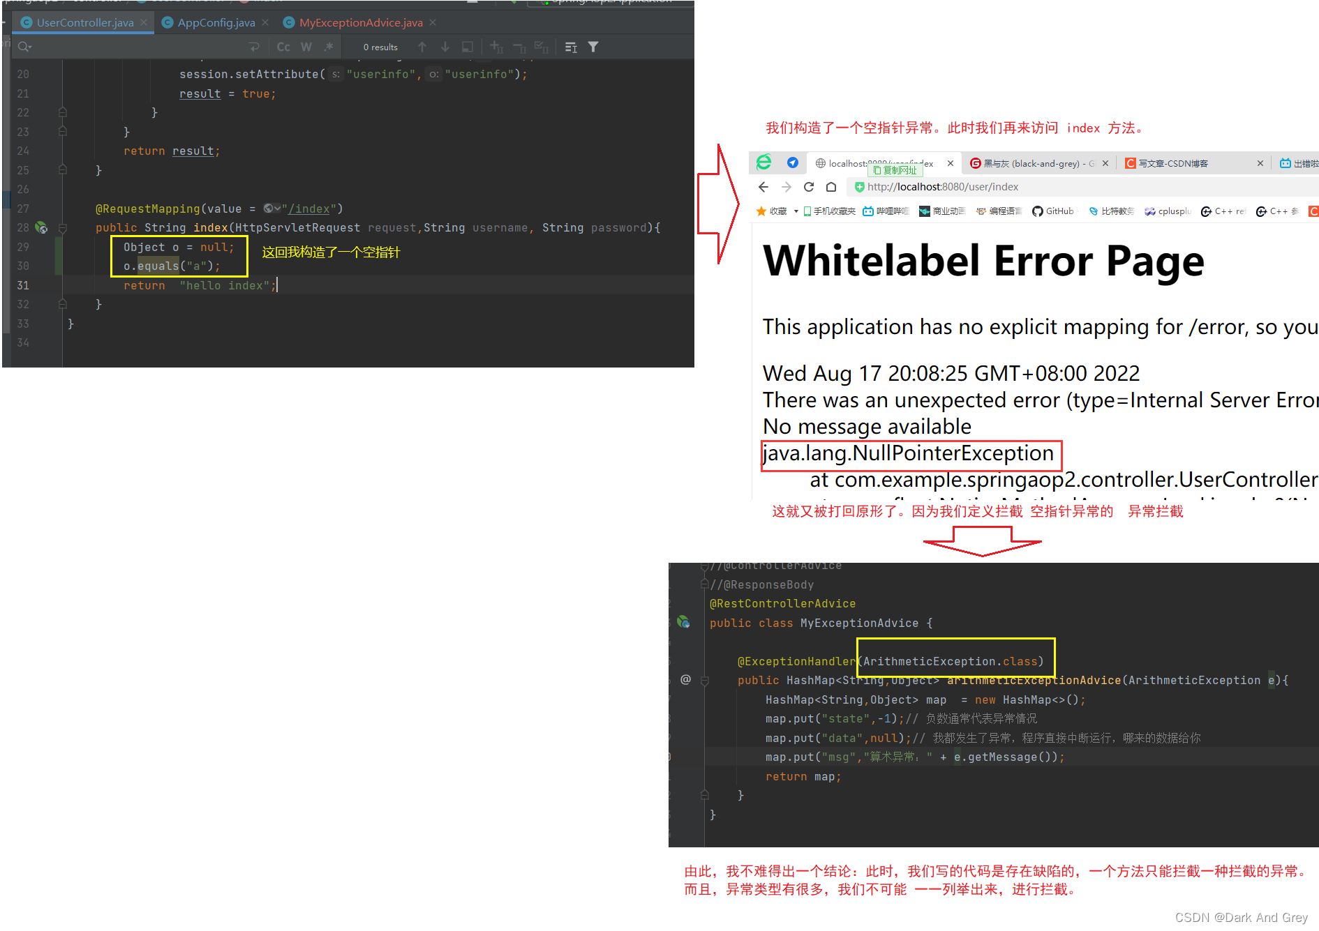Screen dimensions: 1319x931
Task: Collapse fold marker at line 23
Action: [63, 131]
